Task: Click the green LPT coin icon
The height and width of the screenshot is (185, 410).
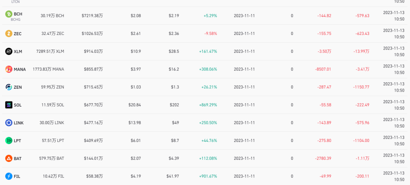Action: click(x=9, y=141)
